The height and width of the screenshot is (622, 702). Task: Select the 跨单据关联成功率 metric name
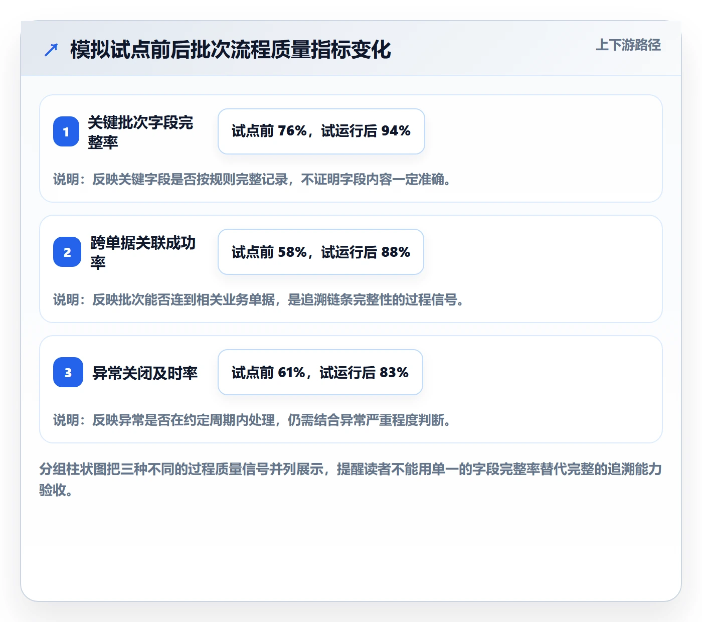point(143,252)
